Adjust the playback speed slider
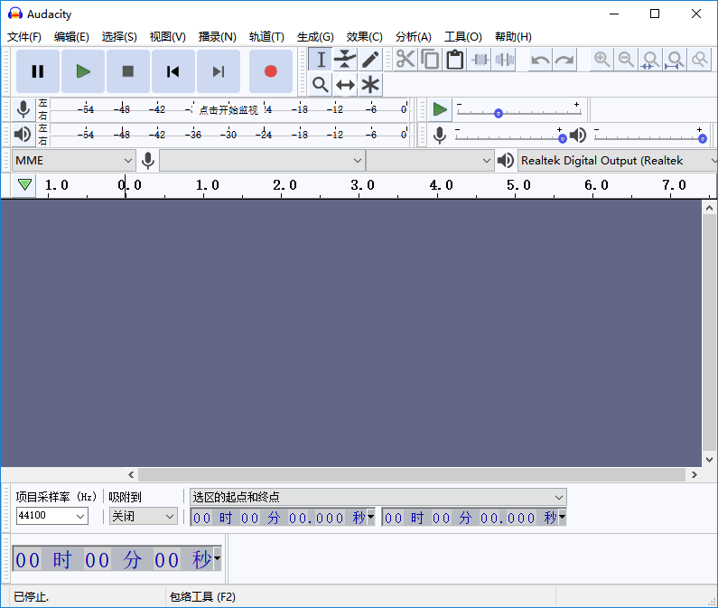 pyautogui.click(x=499, y=113)
